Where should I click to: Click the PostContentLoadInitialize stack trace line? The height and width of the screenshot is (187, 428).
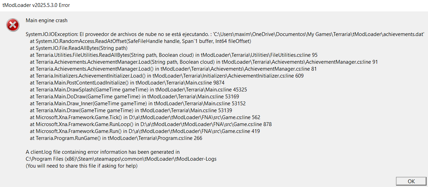pyautogui.click(x=127, y=83)
